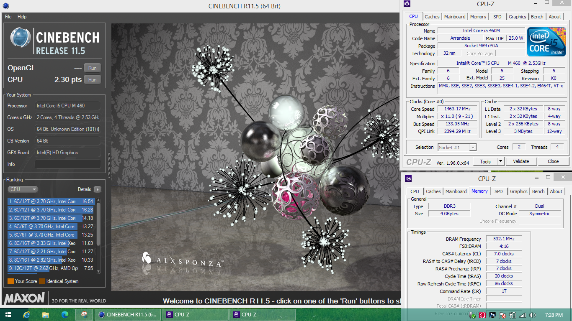Open Mainboard tab in bottom CPU-Z window
The image size is (572, 321).
(x=456, y=191)
